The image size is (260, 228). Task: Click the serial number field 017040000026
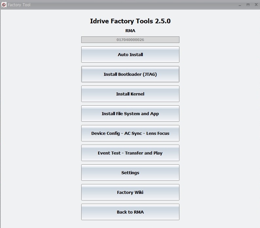(x=130, y=40)
